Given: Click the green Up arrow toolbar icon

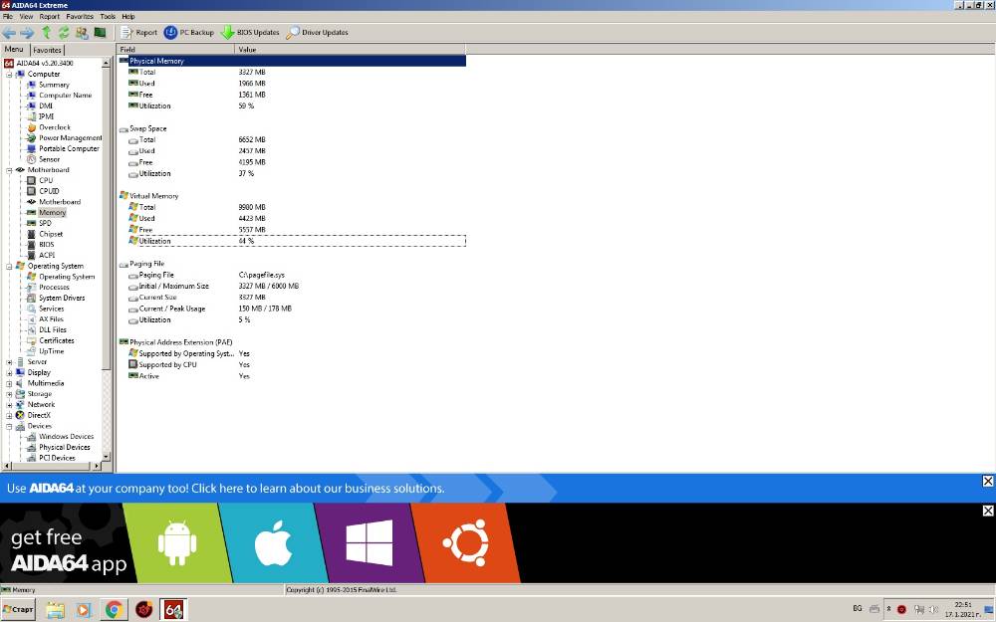Looking at the screenshot, I should pyautogui.click(x=47, y=33).
